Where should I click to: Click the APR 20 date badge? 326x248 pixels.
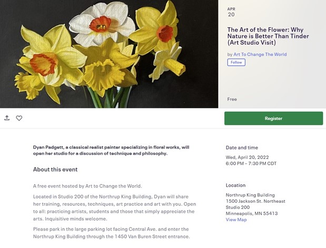[231, 12]
